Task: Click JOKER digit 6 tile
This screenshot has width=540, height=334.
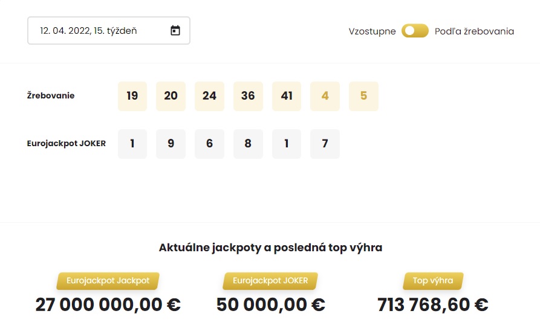Action: click(209, 144)
